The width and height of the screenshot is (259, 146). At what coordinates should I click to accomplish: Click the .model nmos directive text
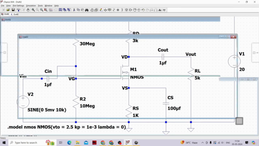click(x=66, y=127)
